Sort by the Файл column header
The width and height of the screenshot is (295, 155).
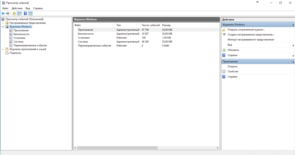click(94, 25)
